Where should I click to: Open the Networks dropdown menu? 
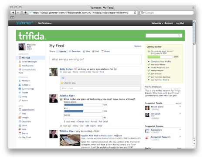tap(157, 23)
